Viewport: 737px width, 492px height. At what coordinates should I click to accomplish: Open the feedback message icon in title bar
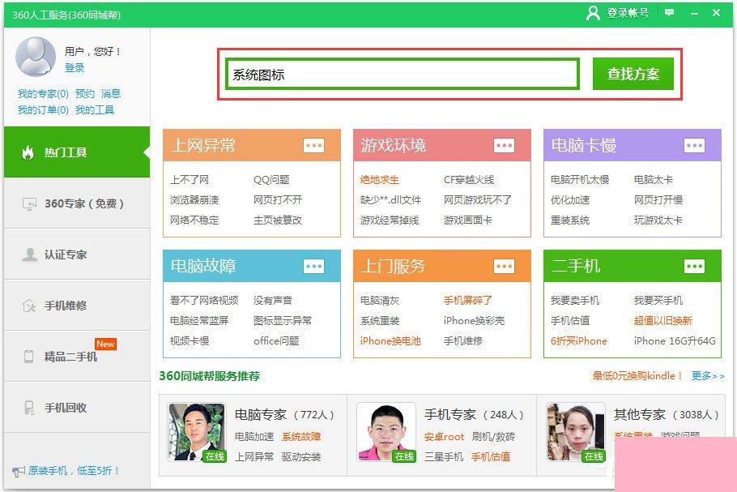point(669,13)
